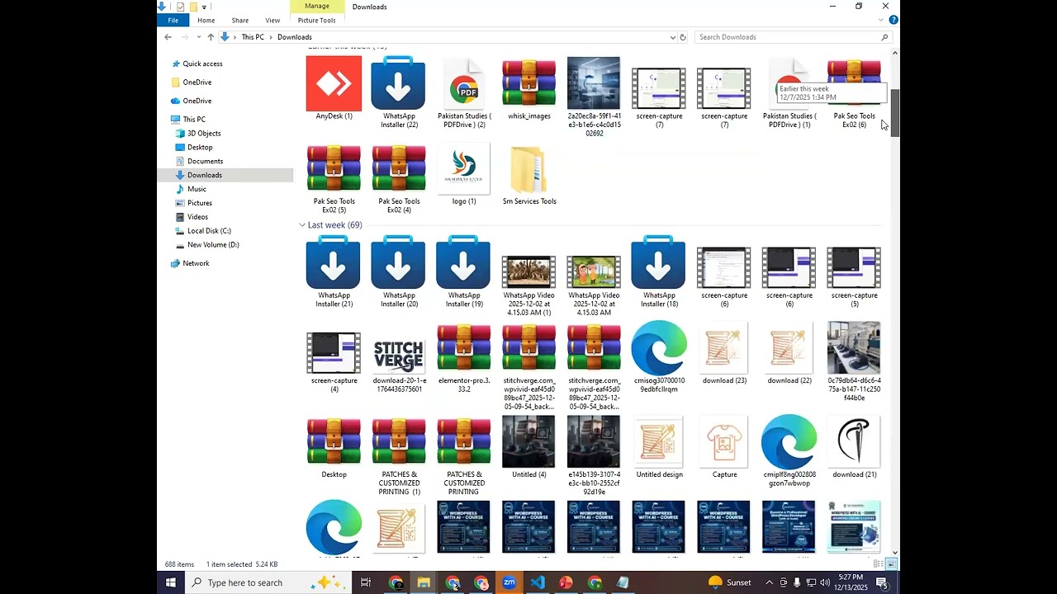1057x594 pixels.
Task: Select PATCHES & CUSTOMIZED PRINTING (1) archive
Action: 399,456
